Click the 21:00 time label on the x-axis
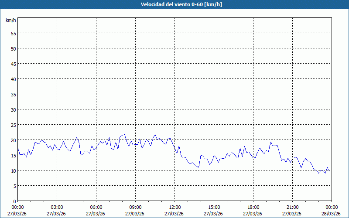The image size is (349, 218). [x=292, y=207]
